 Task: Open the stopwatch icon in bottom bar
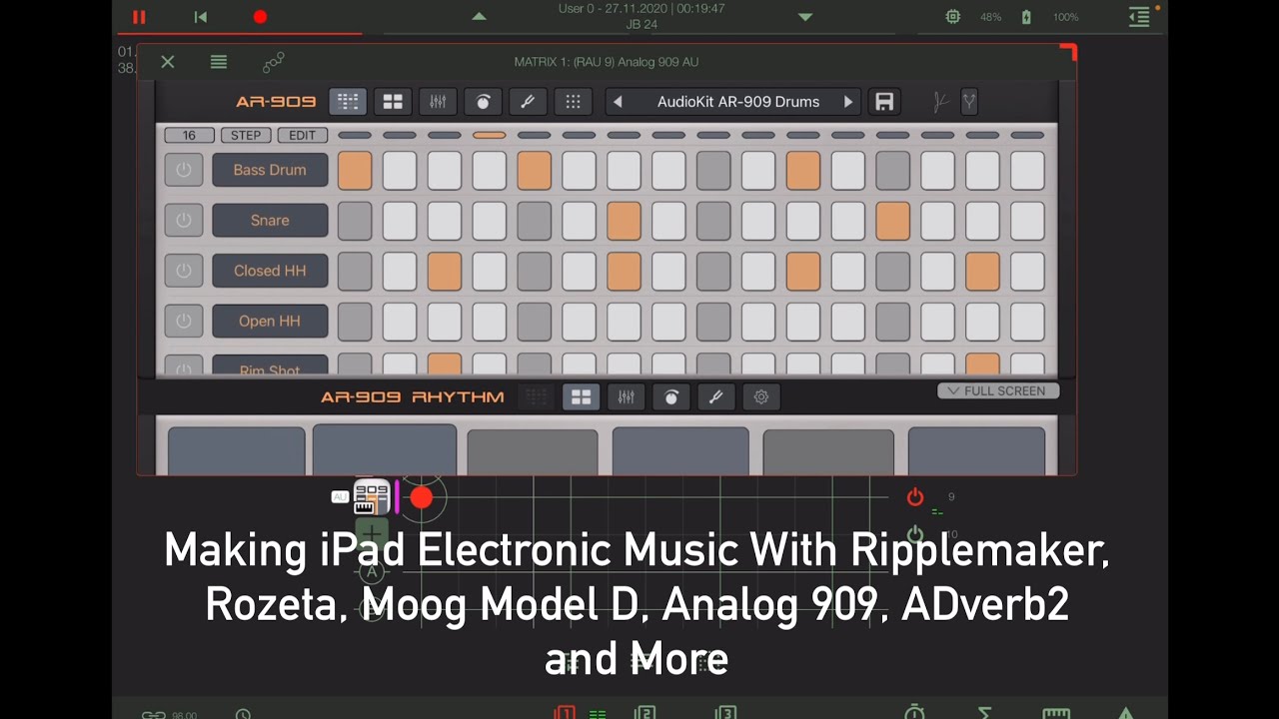point(914,712)
